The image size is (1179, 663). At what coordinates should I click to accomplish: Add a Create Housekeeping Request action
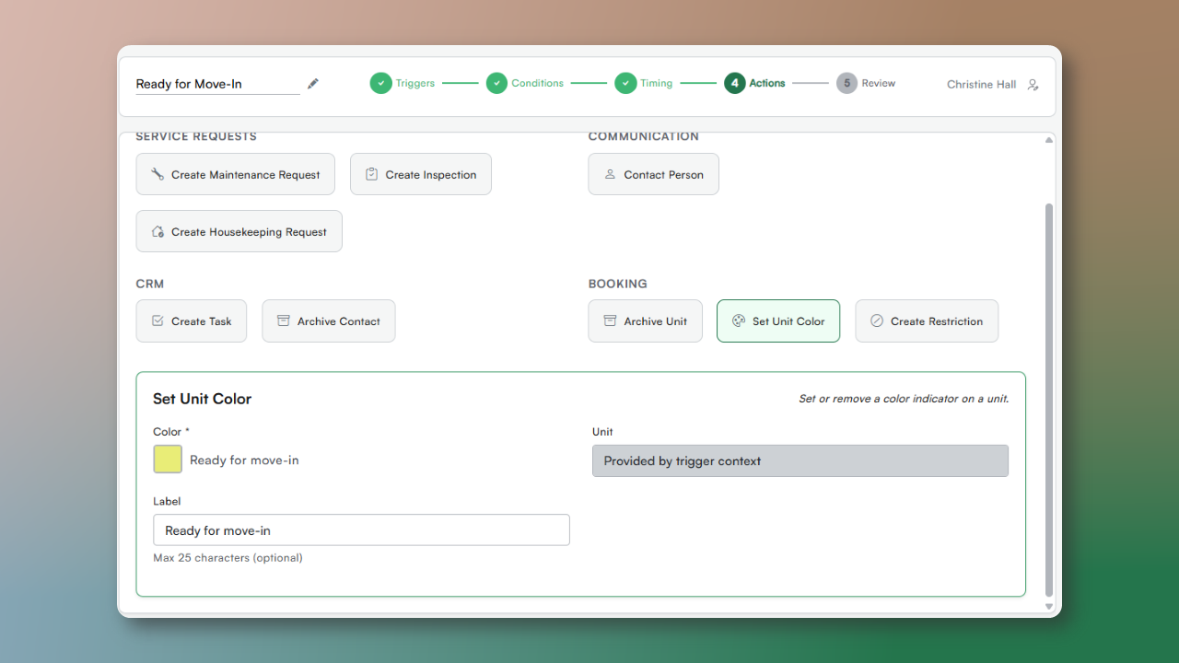239,231
